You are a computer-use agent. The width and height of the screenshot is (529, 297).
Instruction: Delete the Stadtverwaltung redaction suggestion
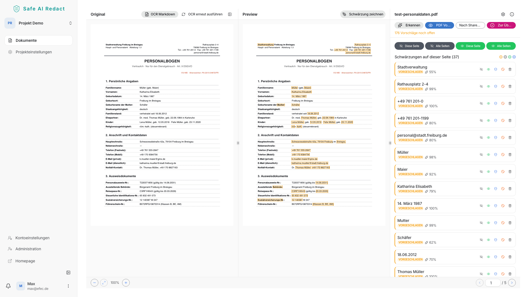(x=510, y=69)
